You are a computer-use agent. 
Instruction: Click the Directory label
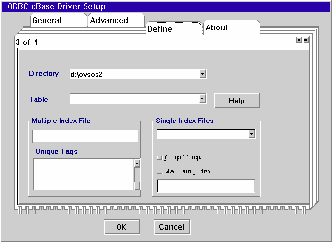pyautogui.click(x=44, y=74)
